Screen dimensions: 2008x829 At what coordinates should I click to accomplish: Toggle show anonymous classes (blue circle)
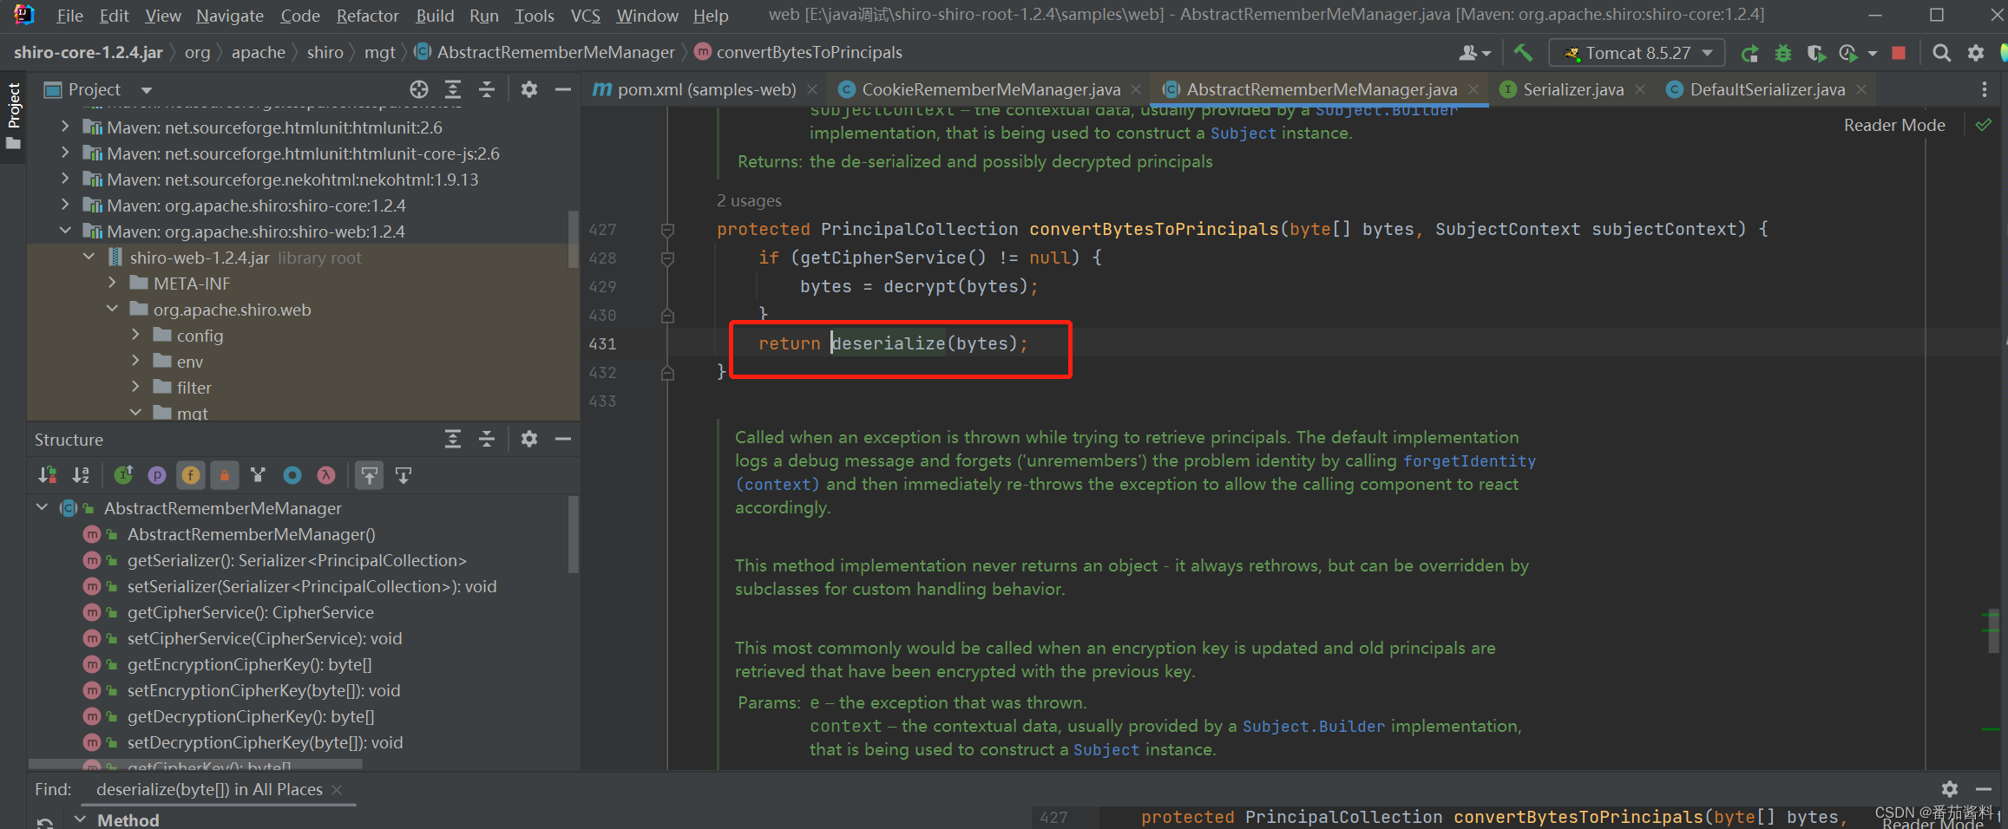pyautogui.click(x=292, y=475)
